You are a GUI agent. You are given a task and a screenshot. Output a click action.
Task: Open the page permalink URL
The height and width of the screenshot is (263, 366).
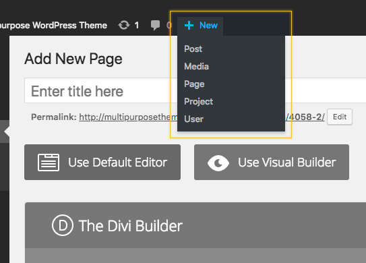point(202,117)
